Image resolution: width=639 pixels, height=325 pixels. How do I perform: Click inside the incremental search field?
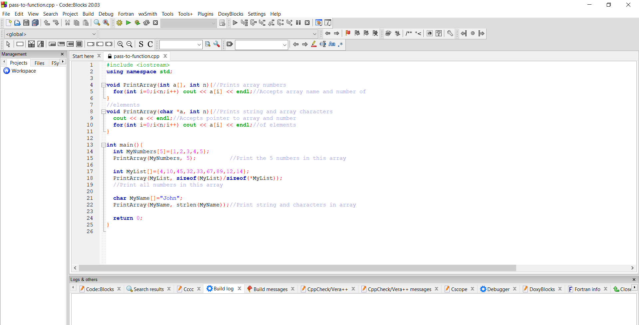261,45
